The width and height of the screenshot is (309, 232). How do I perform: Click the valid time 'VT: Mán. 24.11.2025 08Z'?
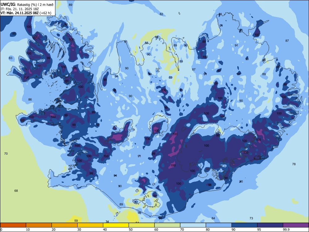click(x=20, y=13)
